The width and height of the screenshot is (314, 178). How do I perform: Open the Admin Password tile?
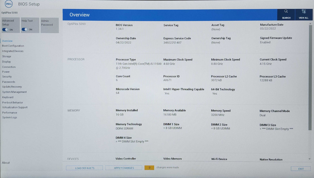[49, 25]
